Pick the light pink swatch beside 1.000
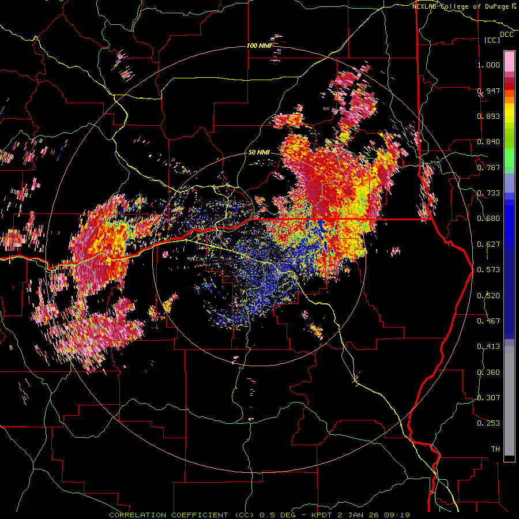519x519 pixels. pyautogui.click(x=509, y=62)
